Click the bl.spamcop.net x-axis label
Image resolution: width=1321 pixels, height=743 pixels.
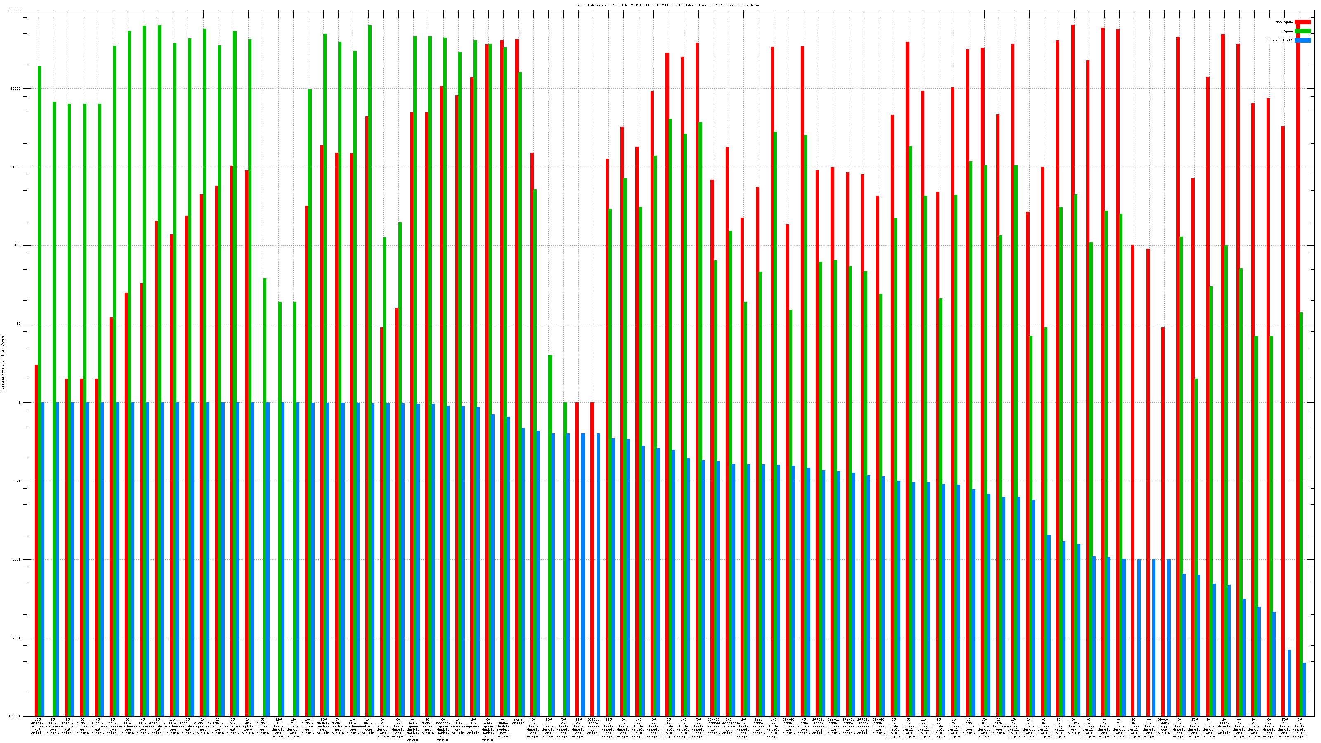point(233,726)
